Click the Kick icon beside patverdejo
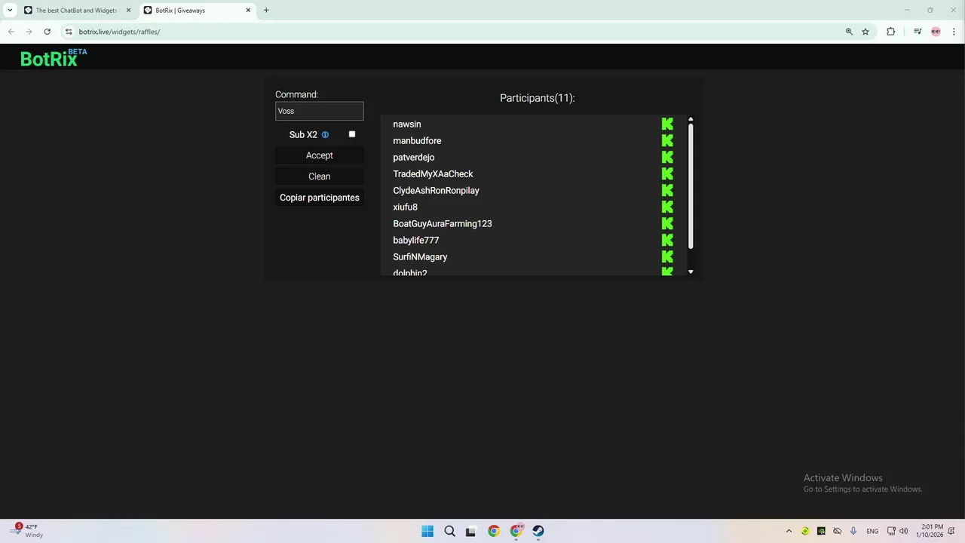The width and height of the screenshot is (965, 543). pyautogui.click(x=667, y=157)
